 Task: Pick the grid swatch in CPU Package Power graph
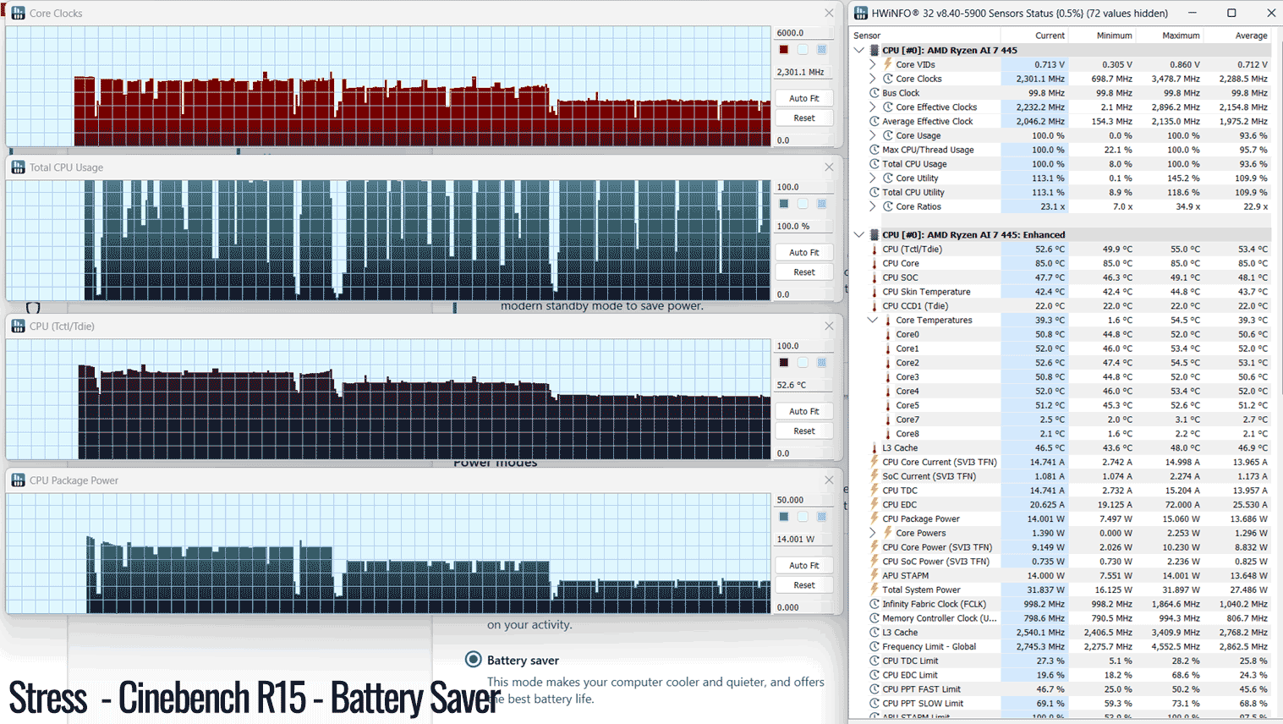(821, 517)
